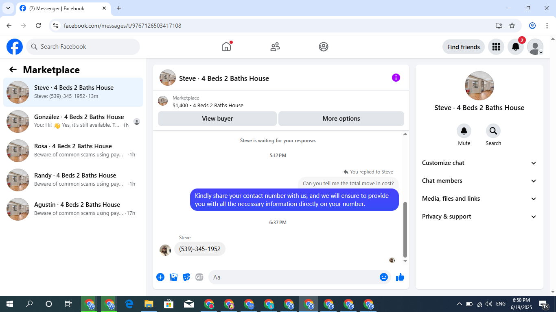Click Steve's avatar beside the phone number message

pyautogui.click(x=165, y=250)
